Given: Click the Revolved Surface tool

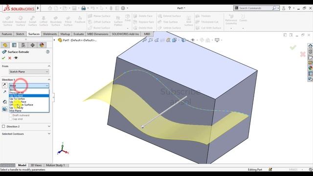Looking at the screenshot, I should pos(21,21).
